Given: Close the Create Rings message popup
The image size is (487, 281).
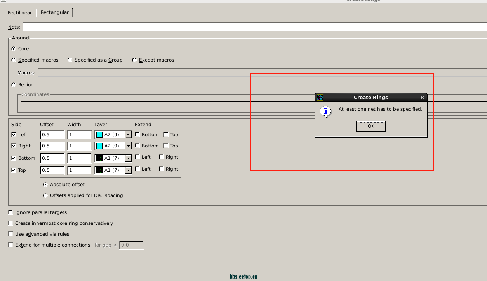Looking at the screenshot, I should (x=422, y=98).
